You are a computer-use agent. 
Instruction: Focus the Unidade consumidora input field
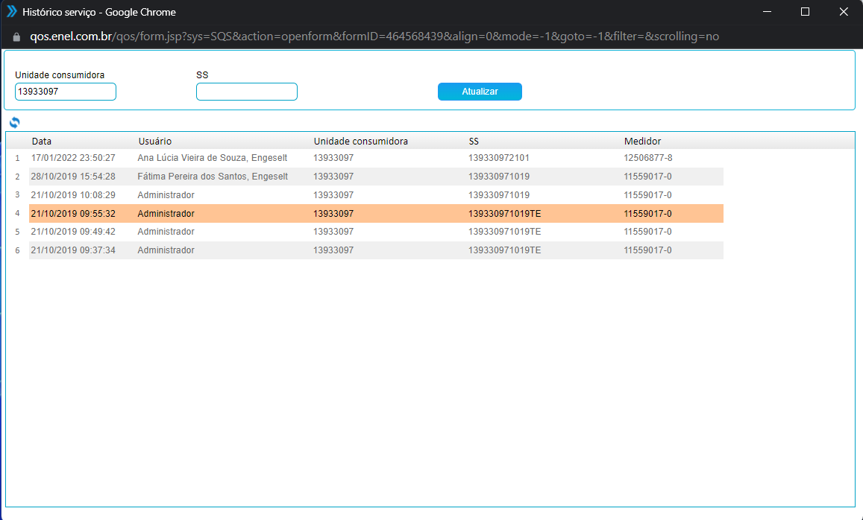pos(66,92)
